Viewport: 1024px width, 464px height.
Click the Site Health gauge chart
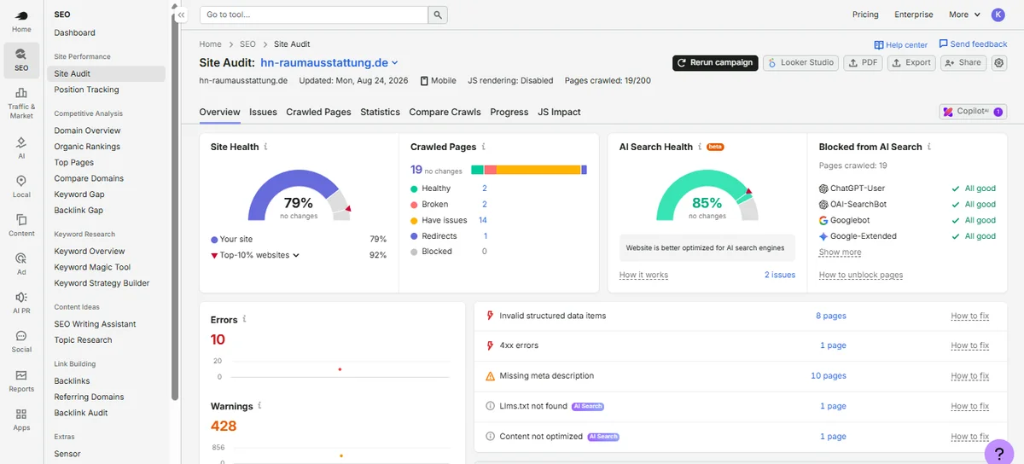pyautogui.click(x=299, y=194)
